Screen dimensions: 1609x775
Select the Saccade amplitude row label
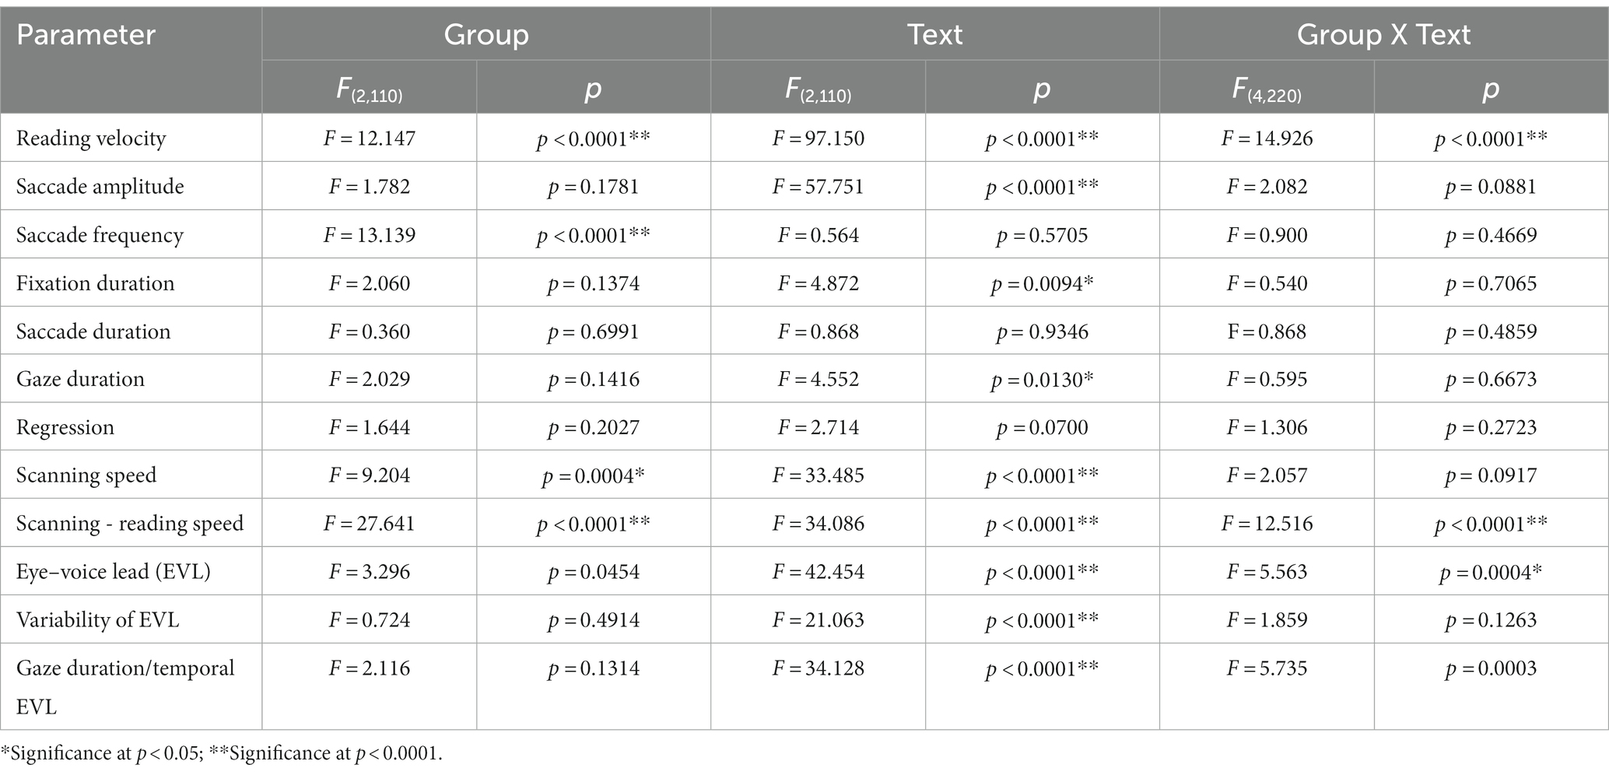coord(100,187)
